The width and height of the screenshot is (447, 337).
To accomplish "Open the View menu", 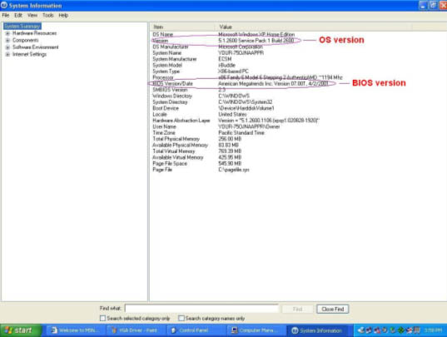I will (32, 15).
